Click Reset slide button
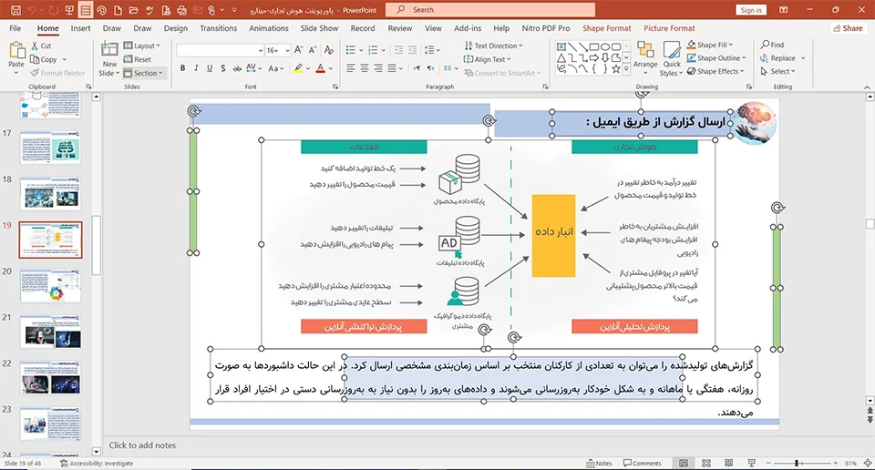The image size is (875, 470). coord(138,59)
